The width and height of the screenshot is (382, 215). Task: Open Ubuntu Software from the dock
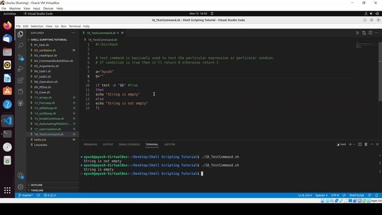point(7,91)
